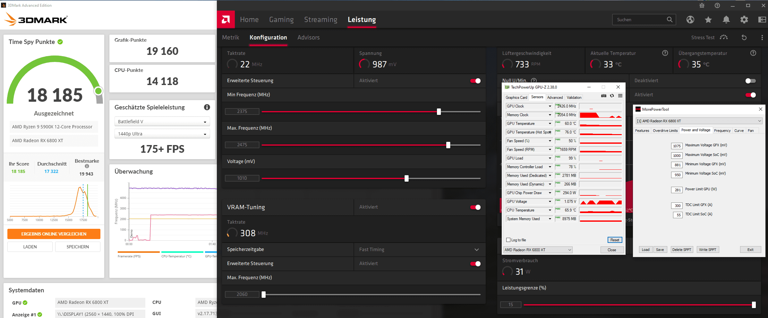
Task: Click the AMD Radeon Software logo icon
Action: [x=226, y=20]
